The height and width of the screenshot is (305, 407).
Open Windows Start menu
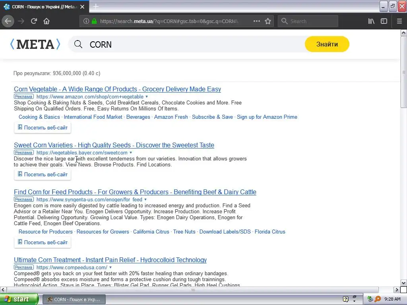(x=19, y=299)
